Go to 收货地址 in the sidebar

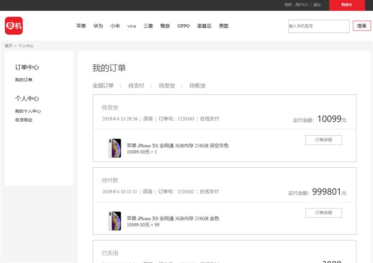coord(23,120)
